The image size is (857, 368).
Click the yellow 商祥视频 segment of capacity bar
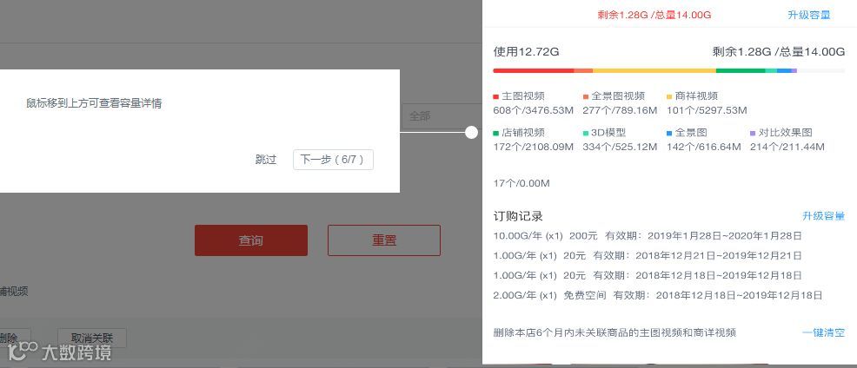point(654,70)
